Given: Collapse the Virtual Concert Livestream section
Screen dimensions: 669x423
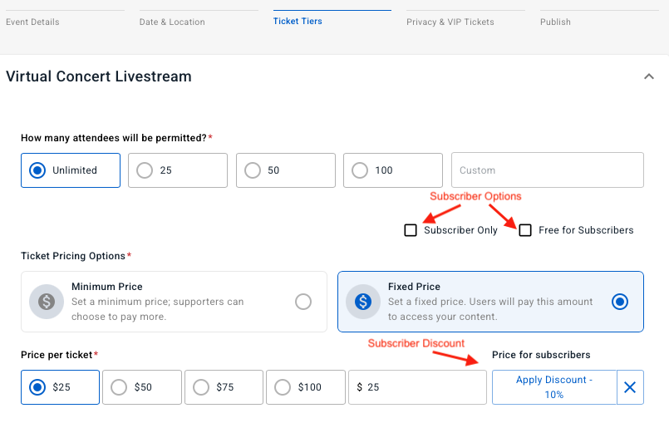Looking at the screenshot, I should [x=648, y=76].
